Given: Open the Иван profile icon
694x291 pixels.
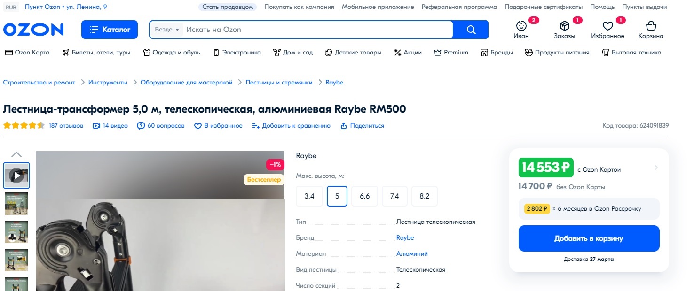Looking at the screenshot, I should point(521,30).
